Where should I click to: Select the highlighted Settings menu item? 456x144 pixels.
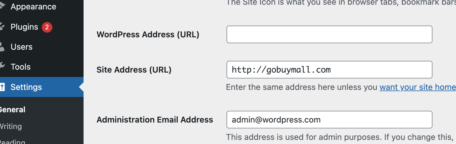click(26, 87)
